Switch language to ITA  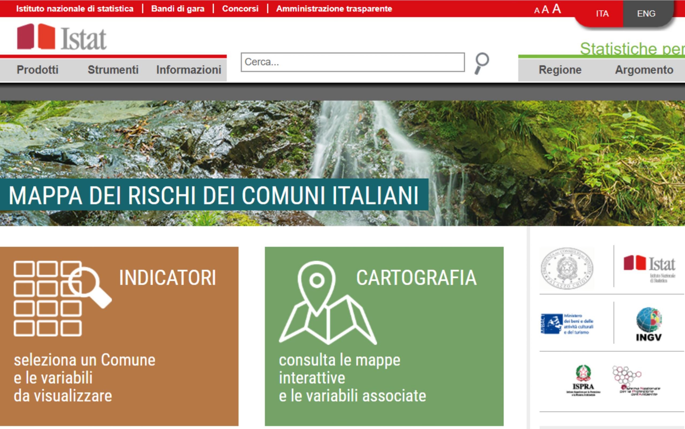[x=602, y=14]
